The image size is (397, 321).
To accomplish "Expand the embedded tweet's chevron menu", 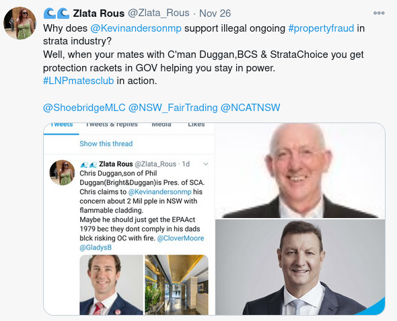I will pos(206,164).
